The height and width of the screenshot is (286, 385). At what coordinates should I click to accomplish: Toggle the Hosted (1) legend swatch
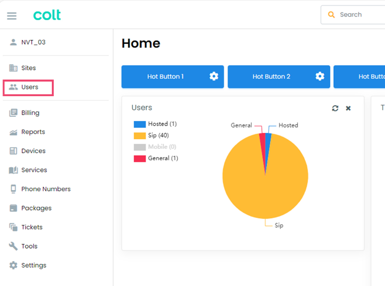point(140,124)
